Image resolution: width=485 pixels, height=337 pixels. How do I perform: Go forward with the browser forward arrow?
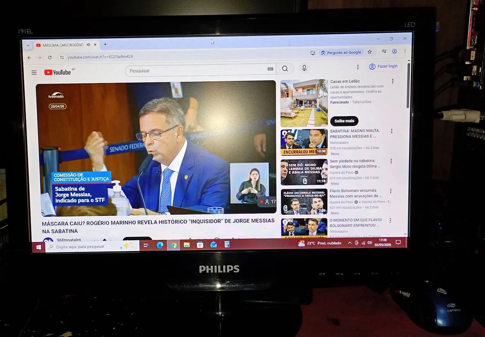tap(39, 57)
